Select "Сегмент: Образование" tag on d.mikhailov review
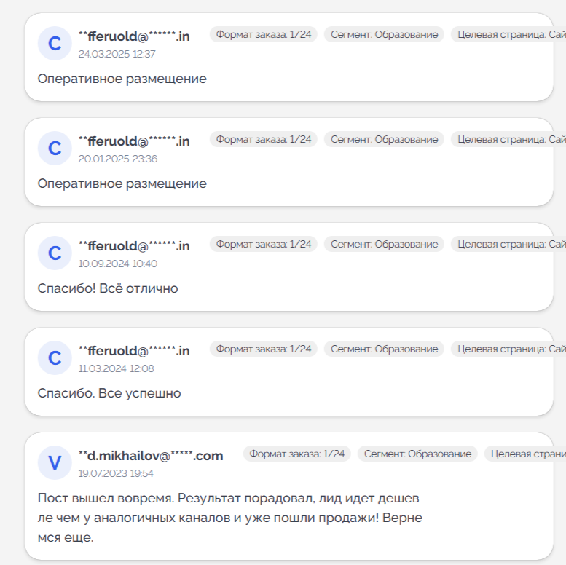Viewport: 566px width, 565px height. pos(417,454)
